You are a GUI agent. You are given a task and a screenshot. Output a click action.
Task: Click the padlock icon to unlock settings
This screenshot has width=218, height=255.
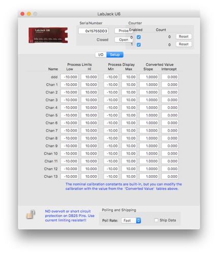[30, 214]
